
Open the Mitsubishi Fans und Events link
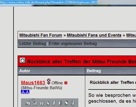(94, 35)
